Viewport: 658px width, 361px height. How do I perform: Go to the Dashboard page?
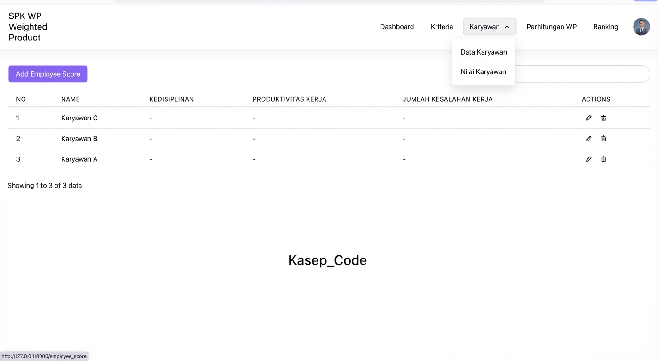(x=397, y=27)
